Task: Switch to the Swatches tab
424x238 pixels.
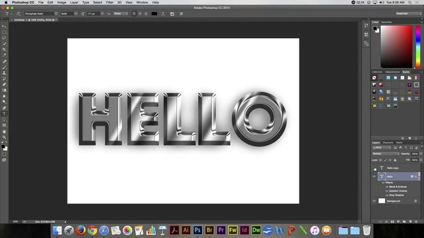Action: [x=386, y=22]
